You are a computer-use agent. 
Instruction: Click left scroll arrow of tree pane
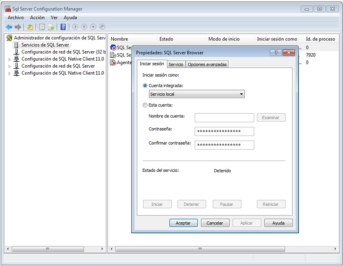(x=8, y=249)
